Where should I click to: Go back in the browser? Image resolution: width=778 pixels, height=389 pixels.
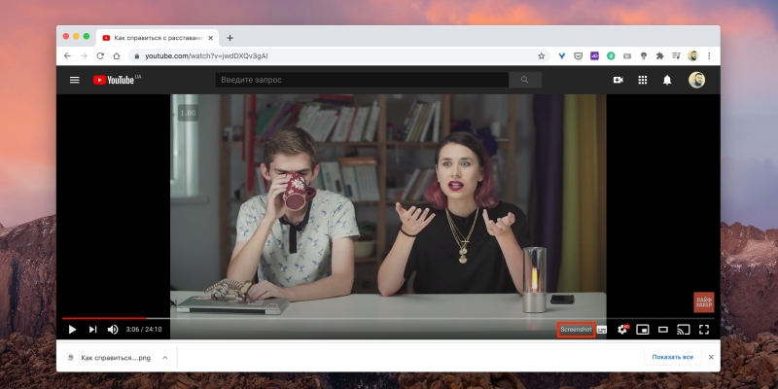point(67,56)
